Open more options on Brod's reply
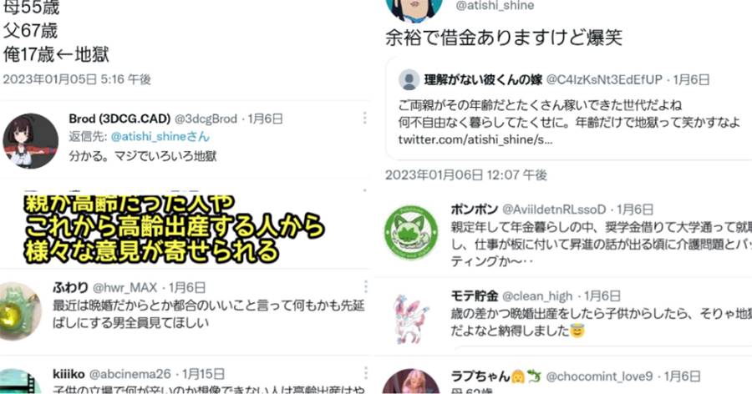Viewport: 752px width, 394px height. 365,118
